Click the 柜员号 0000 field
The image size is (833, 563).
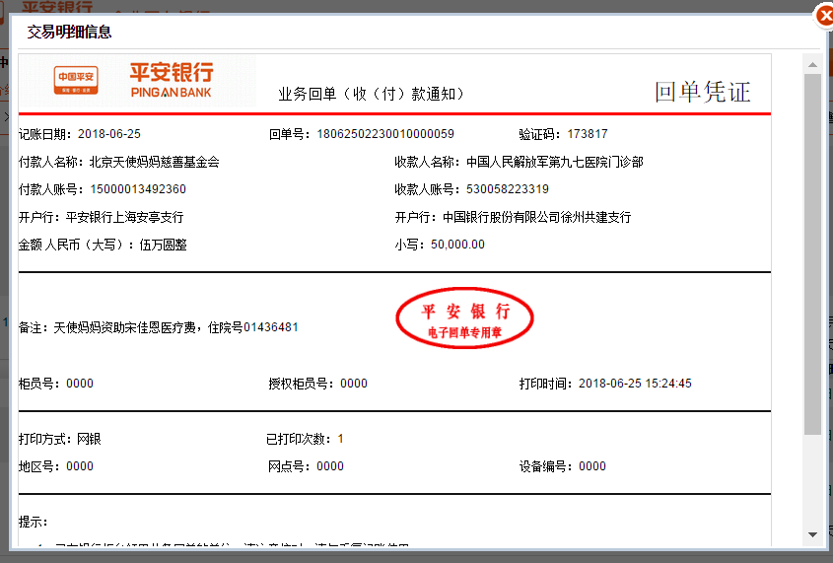coord(56,384)
